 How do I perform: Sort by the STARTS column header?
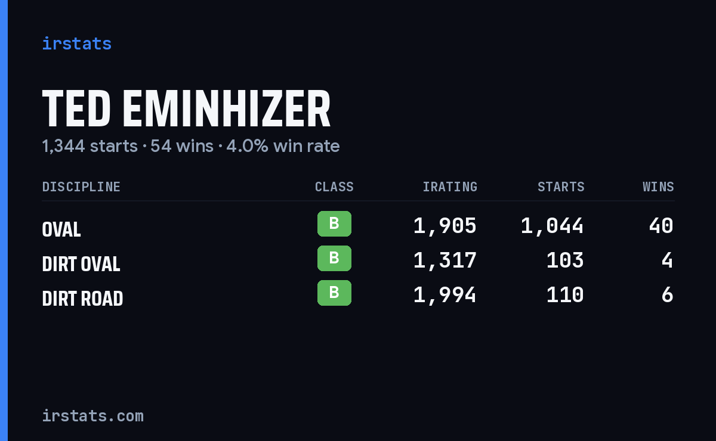click(x=561, y=187)
